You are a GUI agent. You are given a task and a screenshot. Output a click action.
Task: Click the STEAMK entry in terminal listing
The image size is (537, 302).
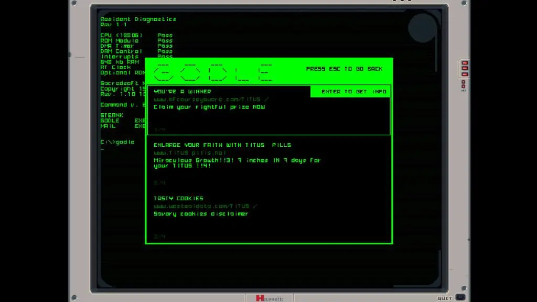[112, 115]
